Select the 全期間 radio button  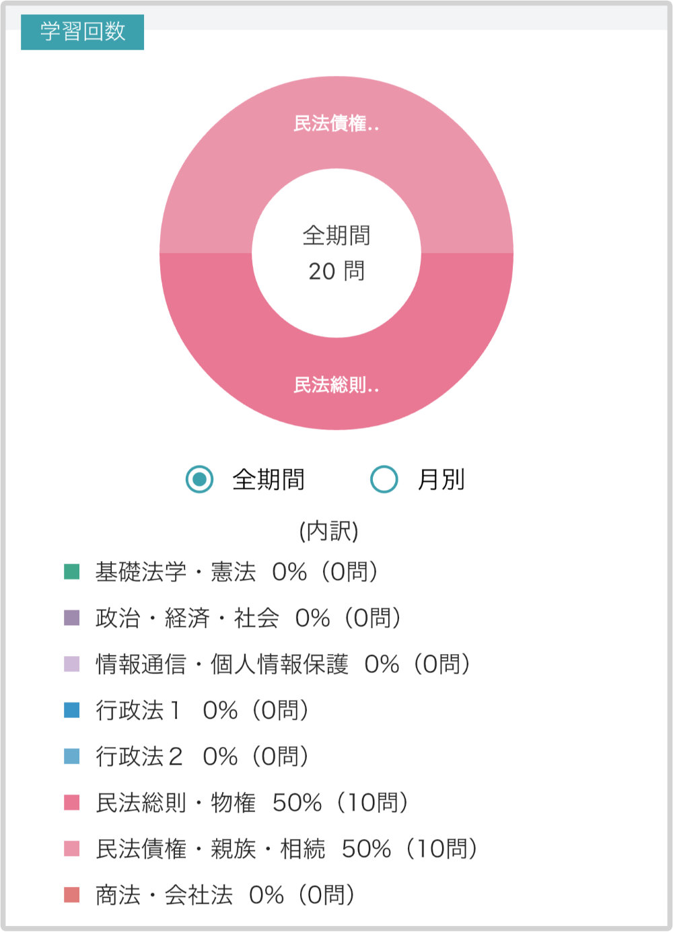coord(199,479)
